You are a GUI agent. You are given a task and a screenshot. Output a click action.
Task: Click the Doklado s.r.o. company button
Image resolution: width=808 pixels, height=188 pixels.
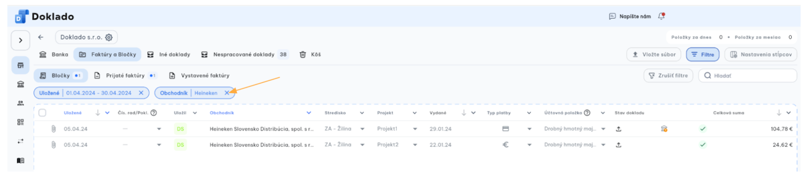tap(86, 37)
